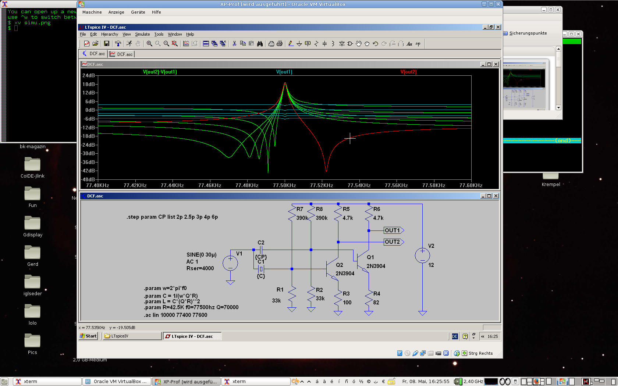Click the Sicherungspunkte tab in background window
The image size is (618, 386).
pos(525,33)
